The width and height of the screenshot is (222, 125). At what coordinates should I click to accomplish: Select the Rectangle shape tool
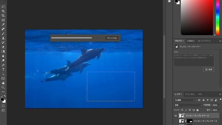3,78
